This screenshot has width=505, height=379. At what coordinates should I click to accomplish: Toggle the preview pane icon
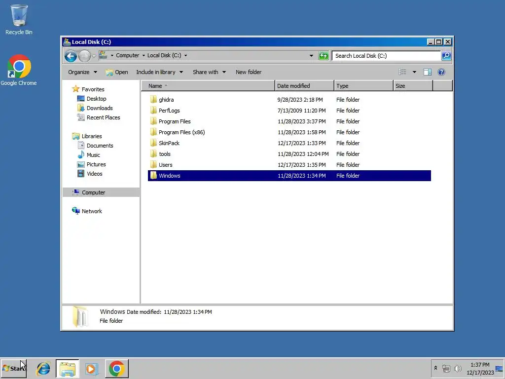[428, 72]
